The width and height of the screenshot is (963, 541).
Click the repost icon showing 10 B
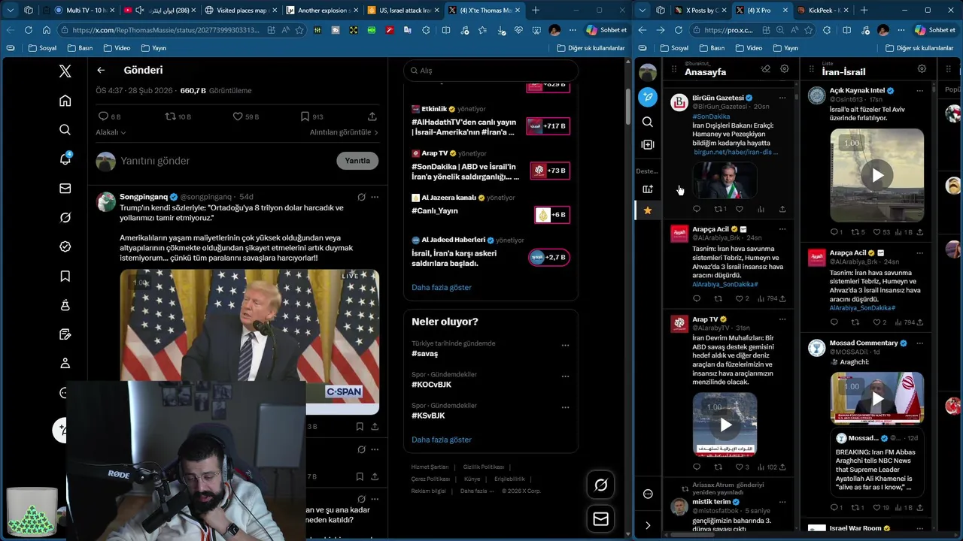tap(178, 116)
